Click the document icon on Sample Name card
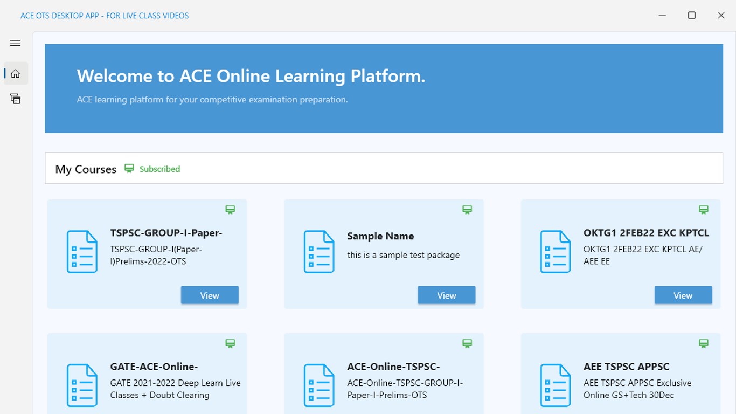This screenshot has height=414, width=736. (x=319, y=252)
